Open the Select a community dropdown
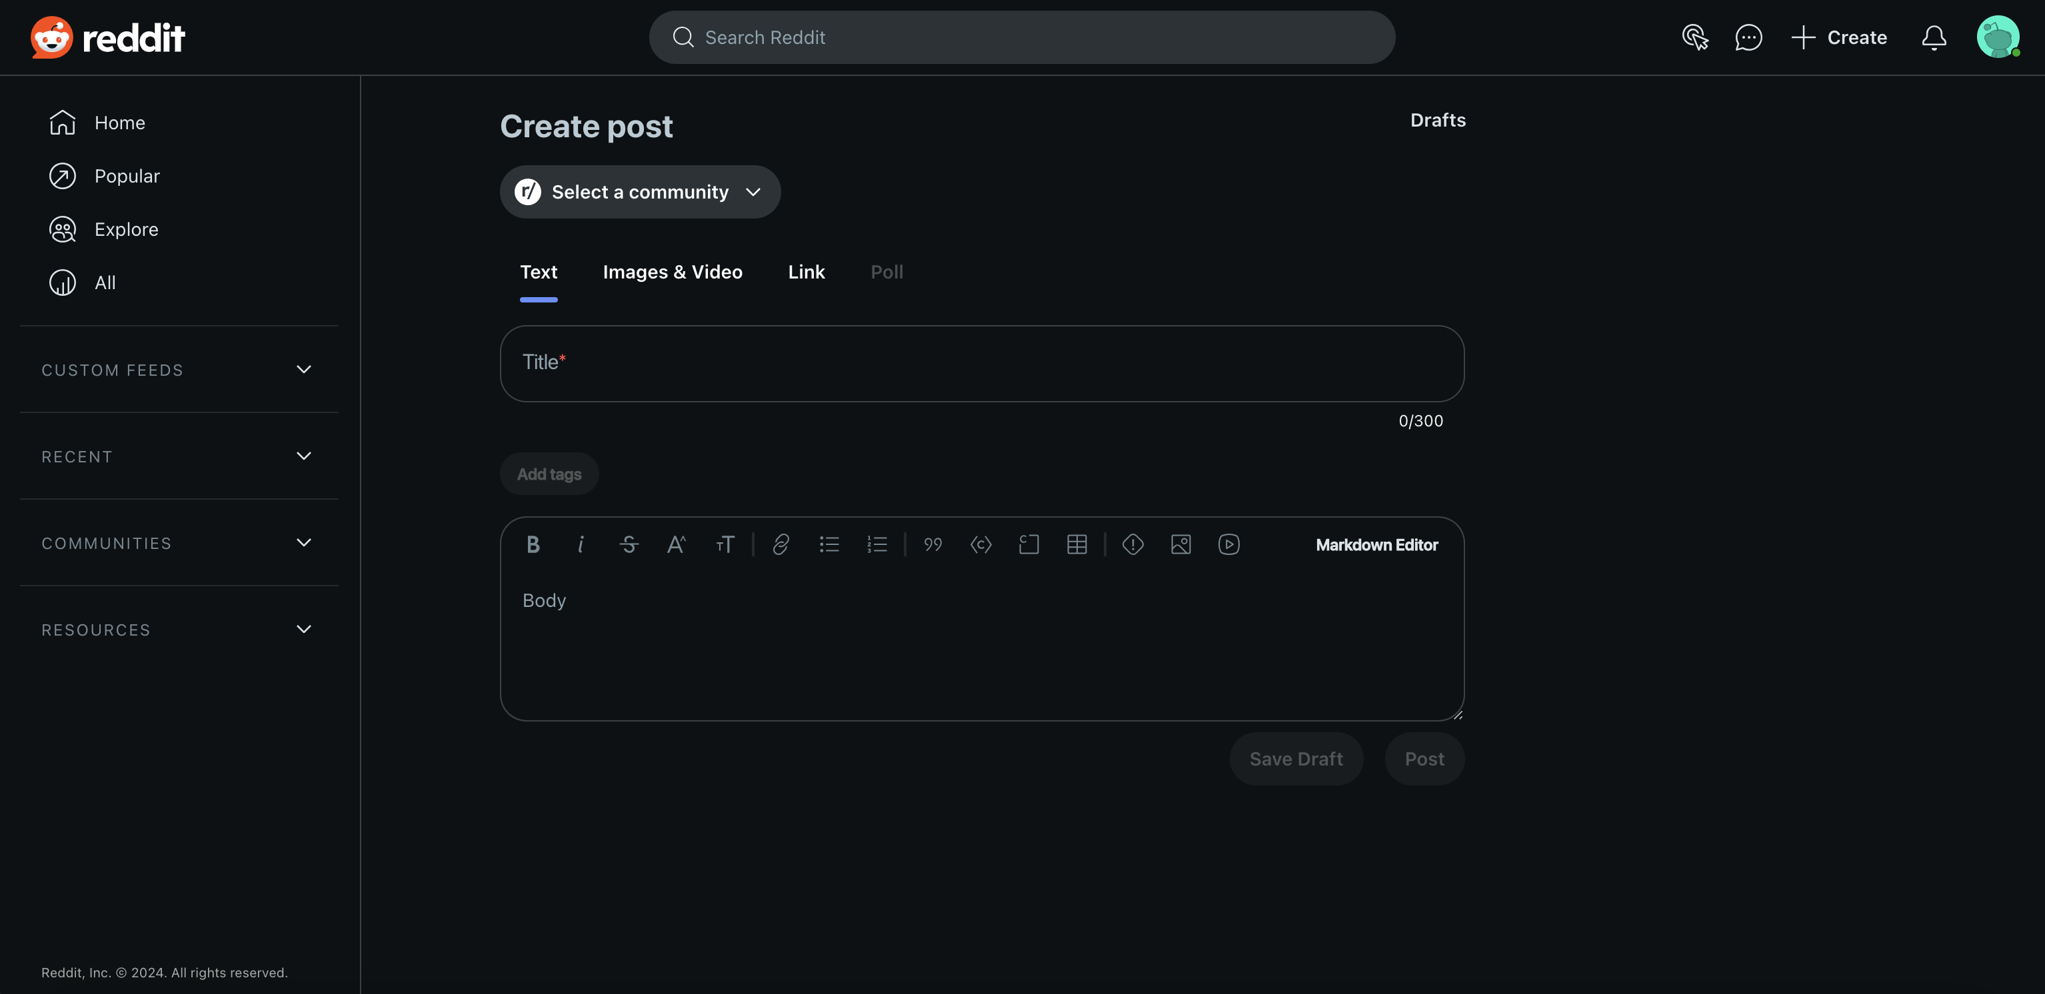The height and width of the screenshot is (994, 2045). click(x=640, y=192)
